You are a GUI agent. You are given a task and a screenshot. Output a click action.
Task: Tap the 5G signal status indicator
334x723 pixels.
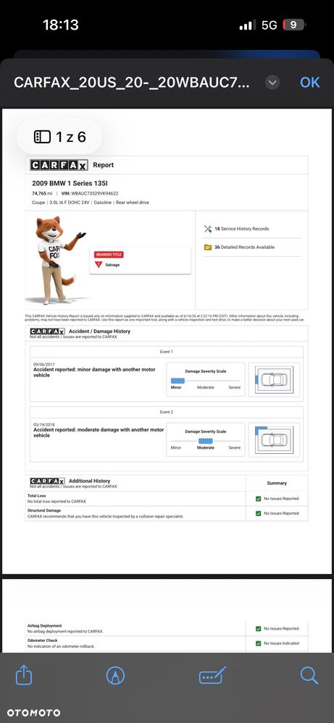269,25
